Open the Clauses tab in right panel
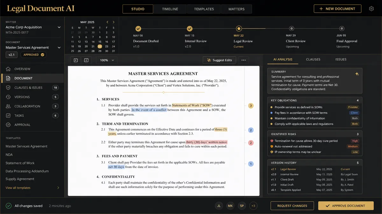Image resolution: width=382 pixels, height=214 pixels. point(313,59)
